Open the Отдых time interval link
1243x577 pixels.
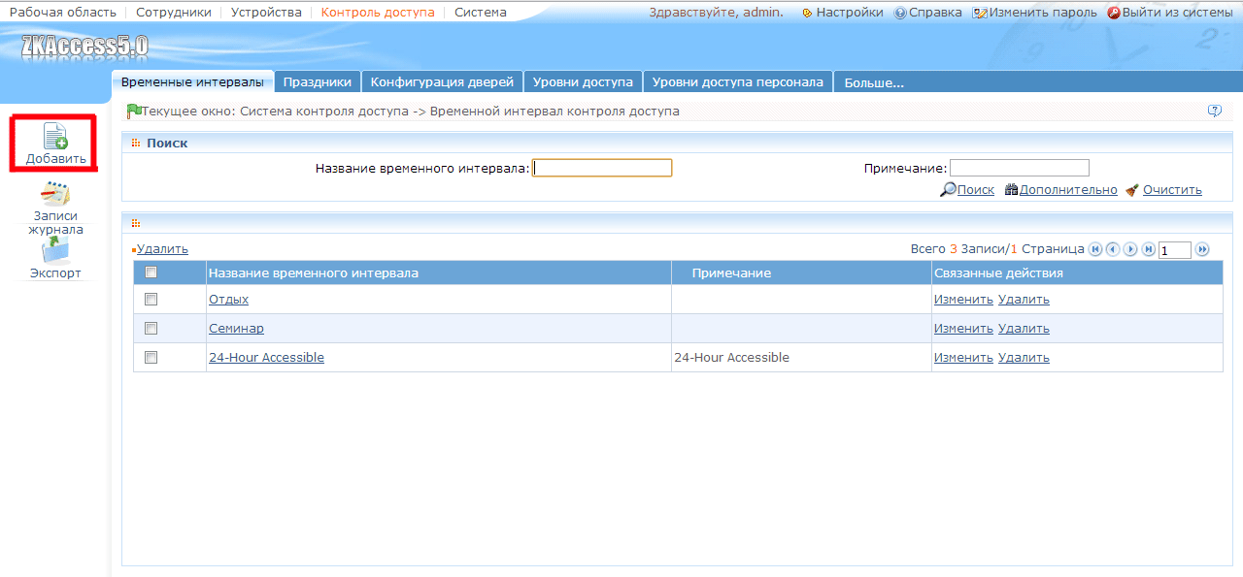pos(228,300)
